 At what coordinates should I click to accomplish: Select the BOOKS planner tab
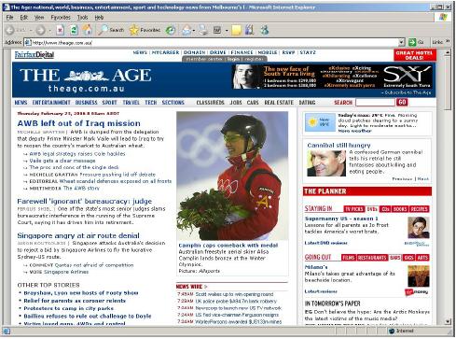click(x=400, y=209)
